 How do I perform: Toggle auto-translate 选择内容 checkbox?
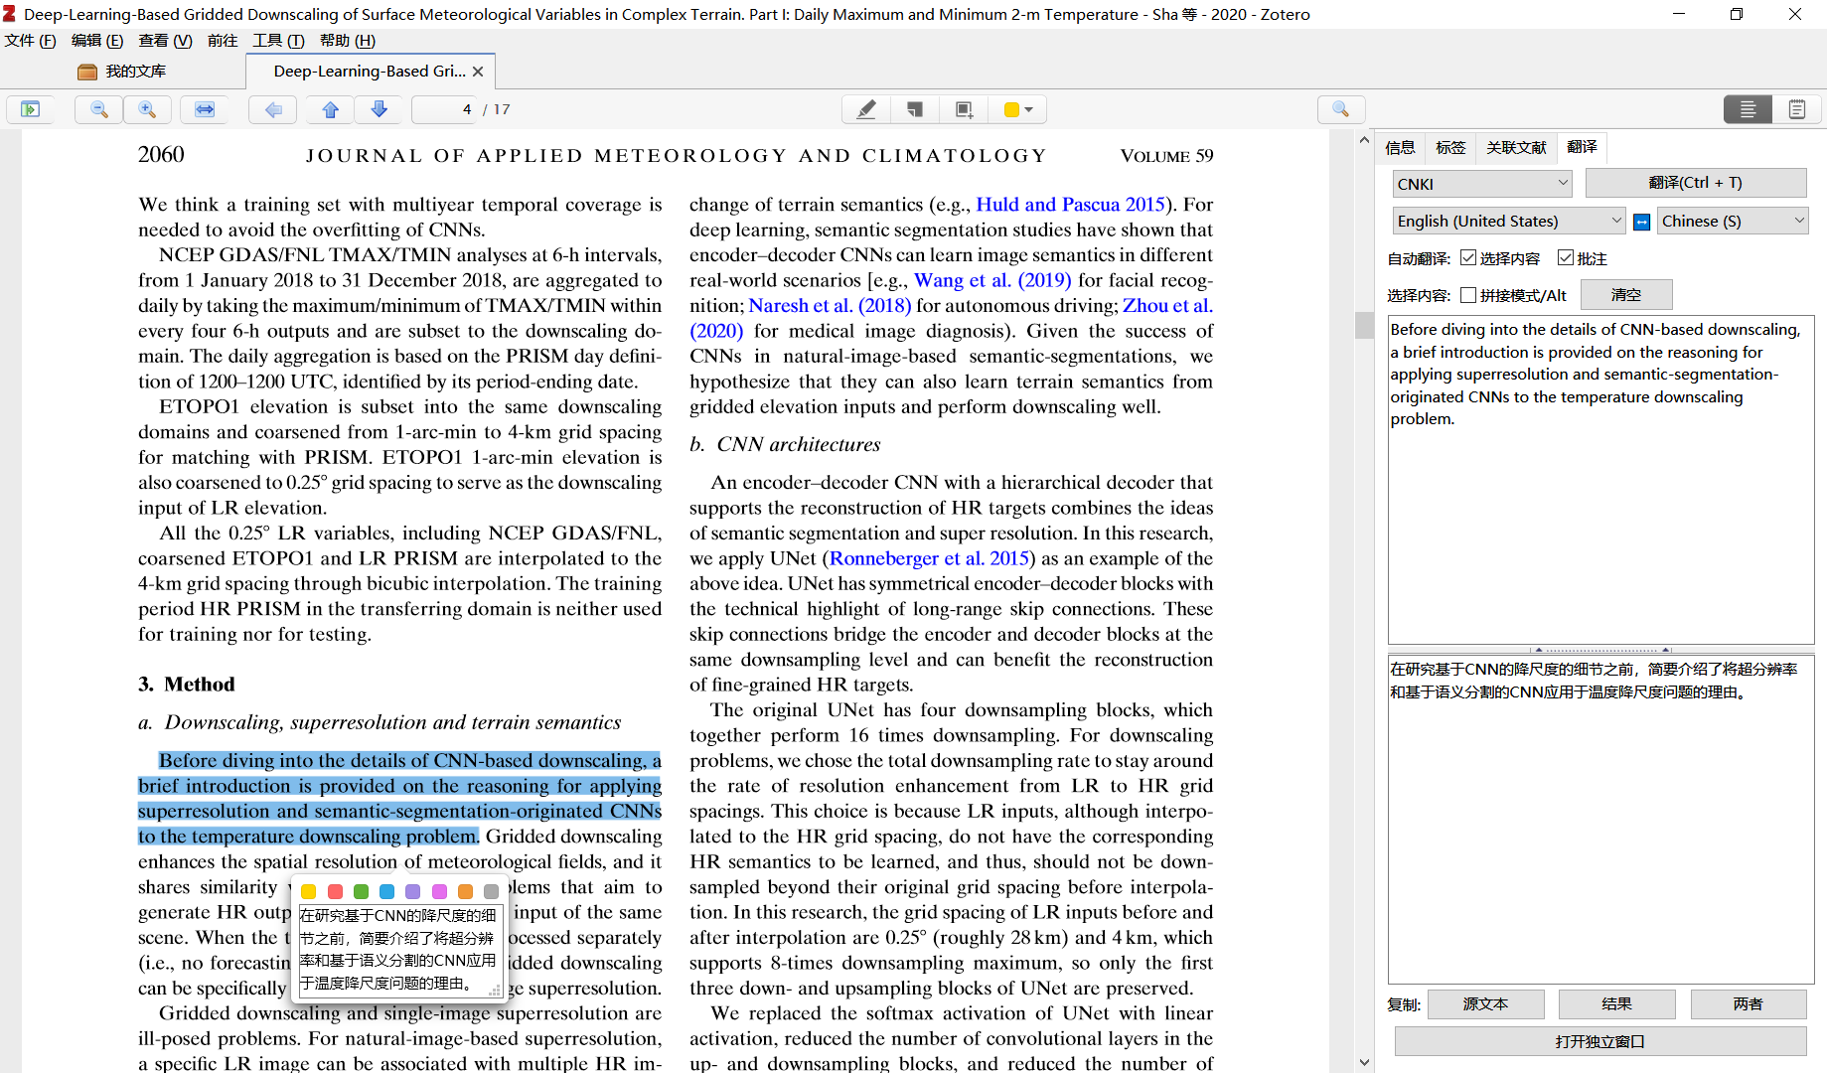pos(1468,258)
